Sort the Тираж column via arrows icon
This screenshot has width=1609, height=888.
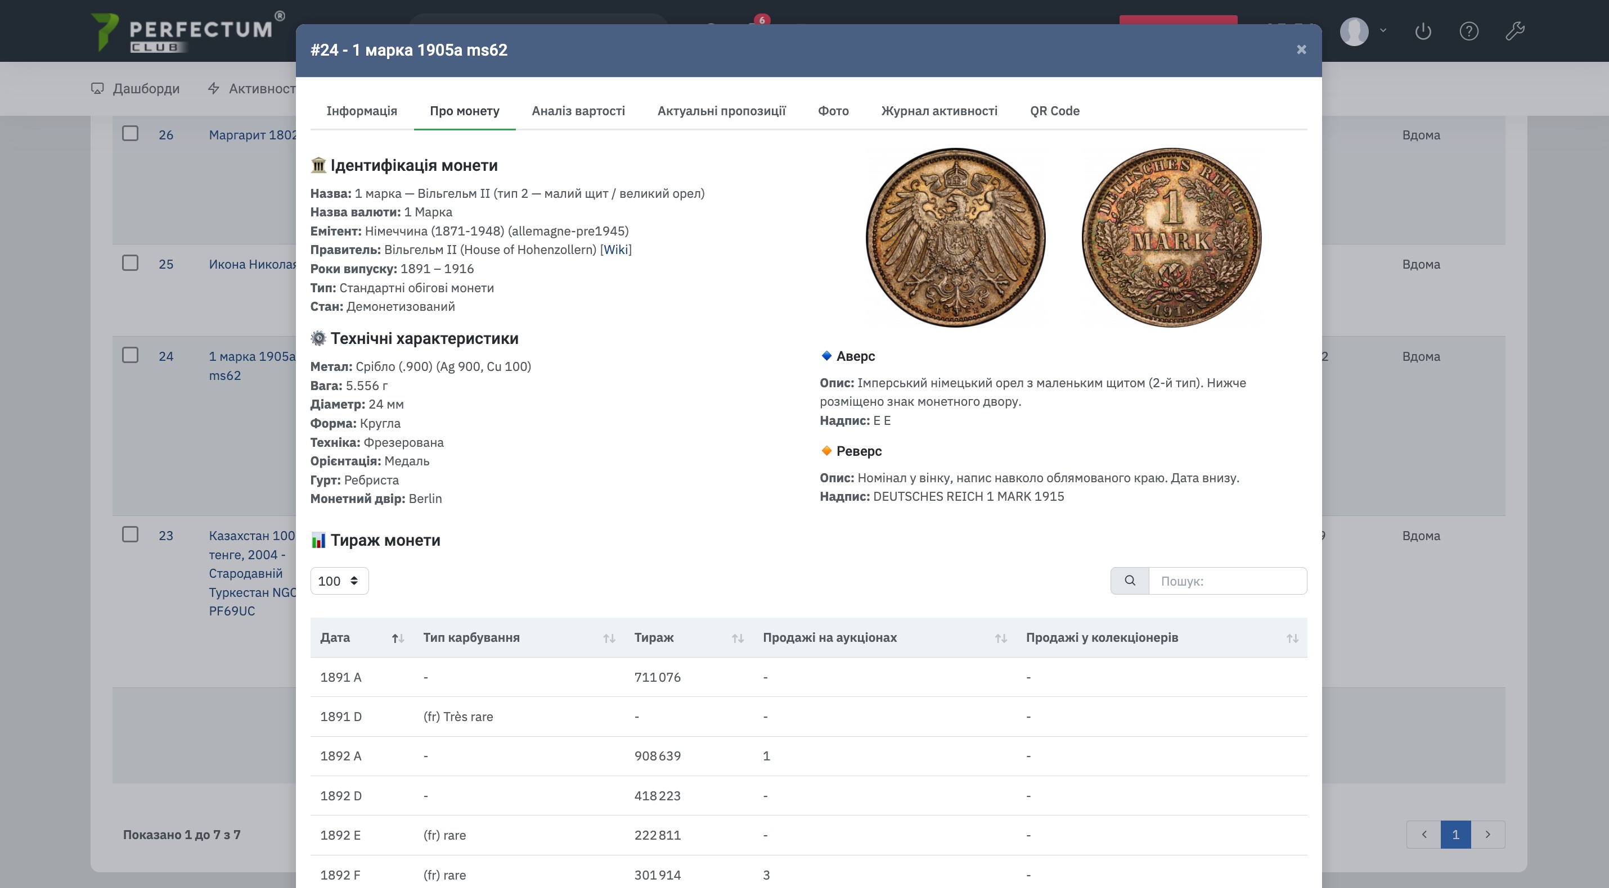pos(737,638)
